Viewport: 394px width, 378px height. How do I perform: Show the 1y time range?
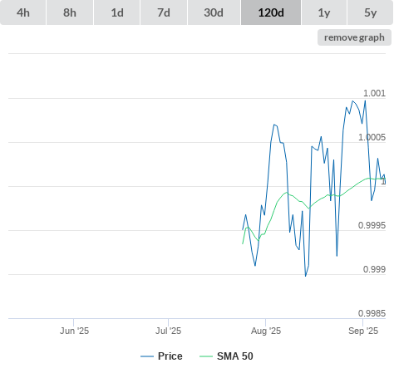click(x=324, y=12)
